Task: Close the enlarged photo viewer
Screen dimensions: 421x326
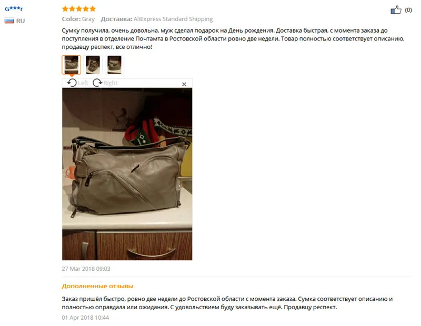Action: [184, 84]
